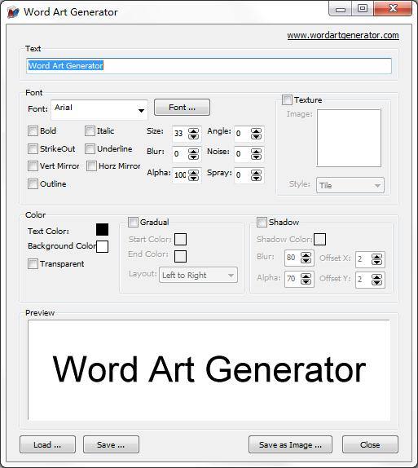Increase the Size spinner value
The image size is (418, 468).
click(193, 130)
